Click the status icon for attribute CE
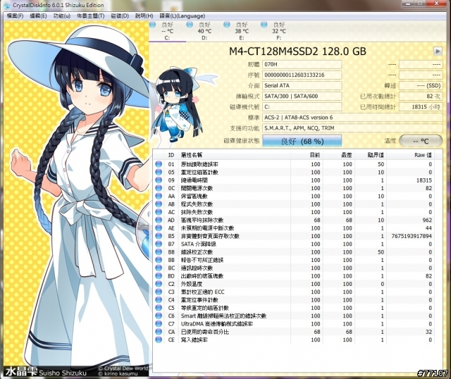This screenshot has height=379, width=451. (x=159, y=340)
